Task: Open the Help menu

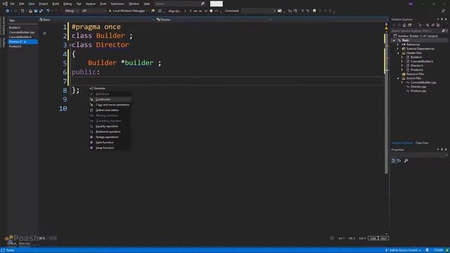Action: pyautogui.click(x=147, y=4)
